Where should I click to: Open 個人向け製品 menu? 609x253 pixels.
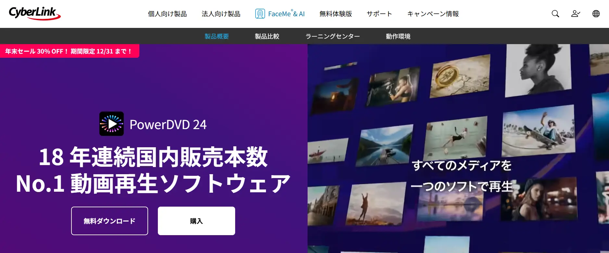click(x=167, y=14)
